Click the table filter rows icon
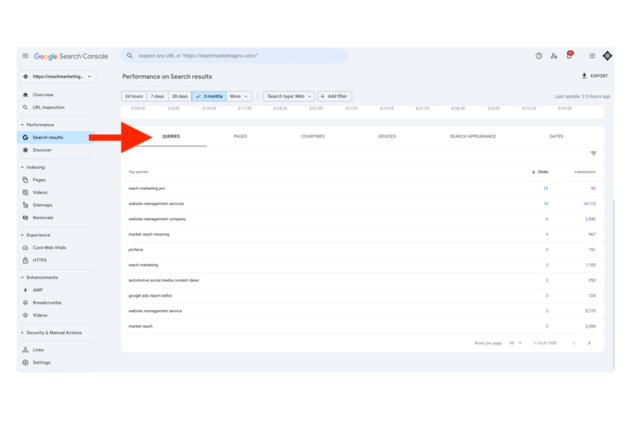Image resolution: width=631 pixels, height=421 pixels. click(593, 153)
